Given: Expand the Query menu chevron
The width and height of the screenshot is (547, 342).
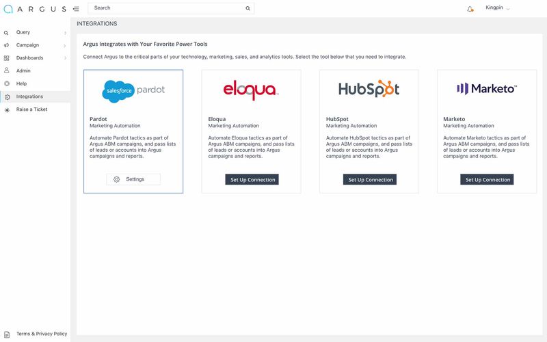Looking at the screenshot, I should [65, 33].
